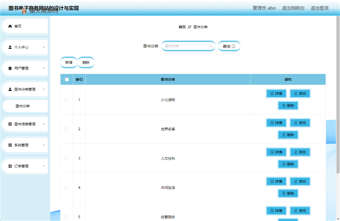Click the 查询 search button

(x=229, y=46)
